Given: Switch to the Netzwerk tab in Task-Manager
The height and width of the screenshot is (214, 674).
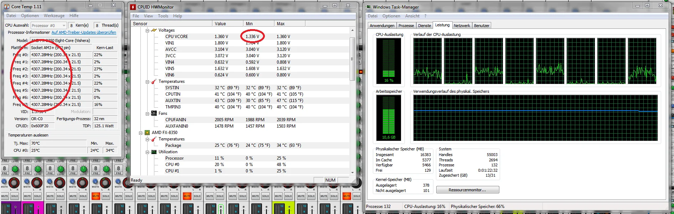Looking at the screenshot, I should pos(462,26).
